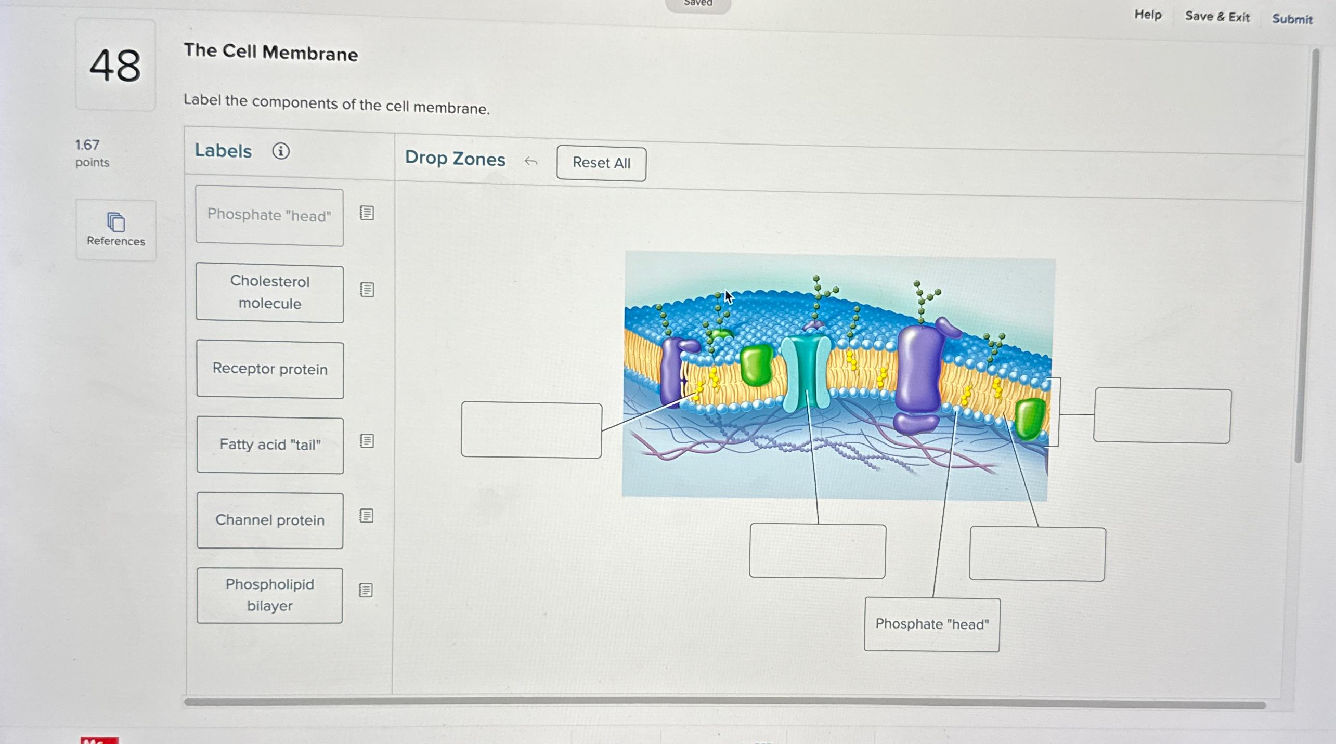
Task: Click the notes icon beside Phosphate "head" label
Action: 367,214
